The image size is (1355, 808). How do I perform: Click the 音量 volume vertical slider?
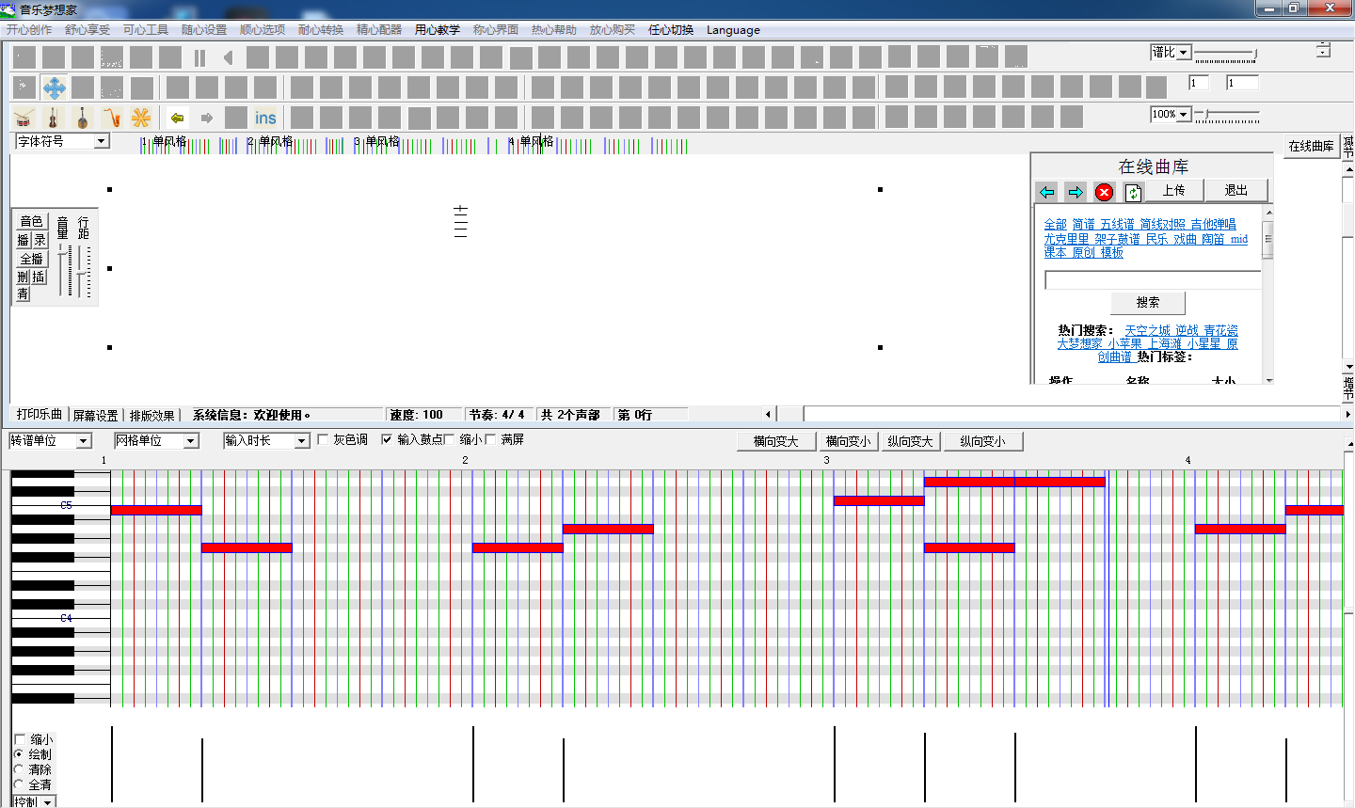coord(64,271)
